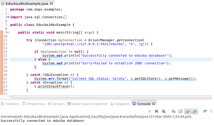This screenshot has width=214, height=126.
Task: Place cursor on 'import java.sql.Connection;'
Action: (x=37, y=17)
